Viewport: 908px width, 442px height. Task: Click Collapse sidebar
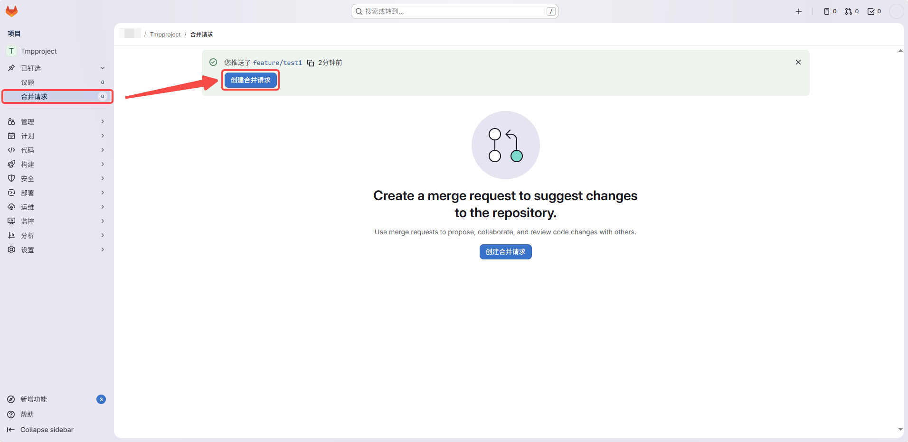click(x=47, y=430)
